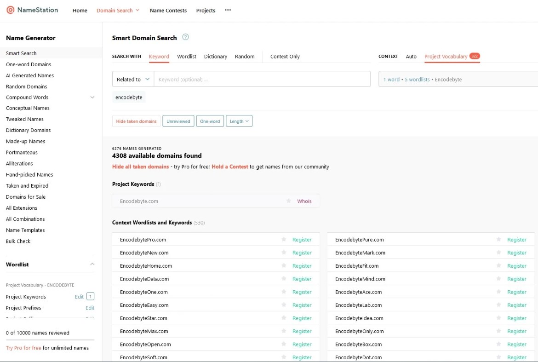Star the EncodebyteOne.com domain
Viewport: 538px width, 362px height.
[x=284, y=291]
